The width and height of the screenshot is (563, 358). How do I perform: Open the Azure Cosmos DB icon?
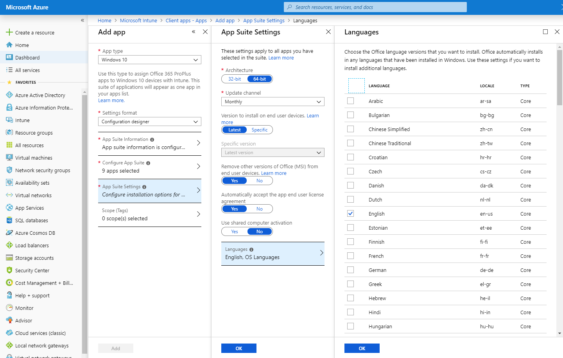click(x=9, y=233)
